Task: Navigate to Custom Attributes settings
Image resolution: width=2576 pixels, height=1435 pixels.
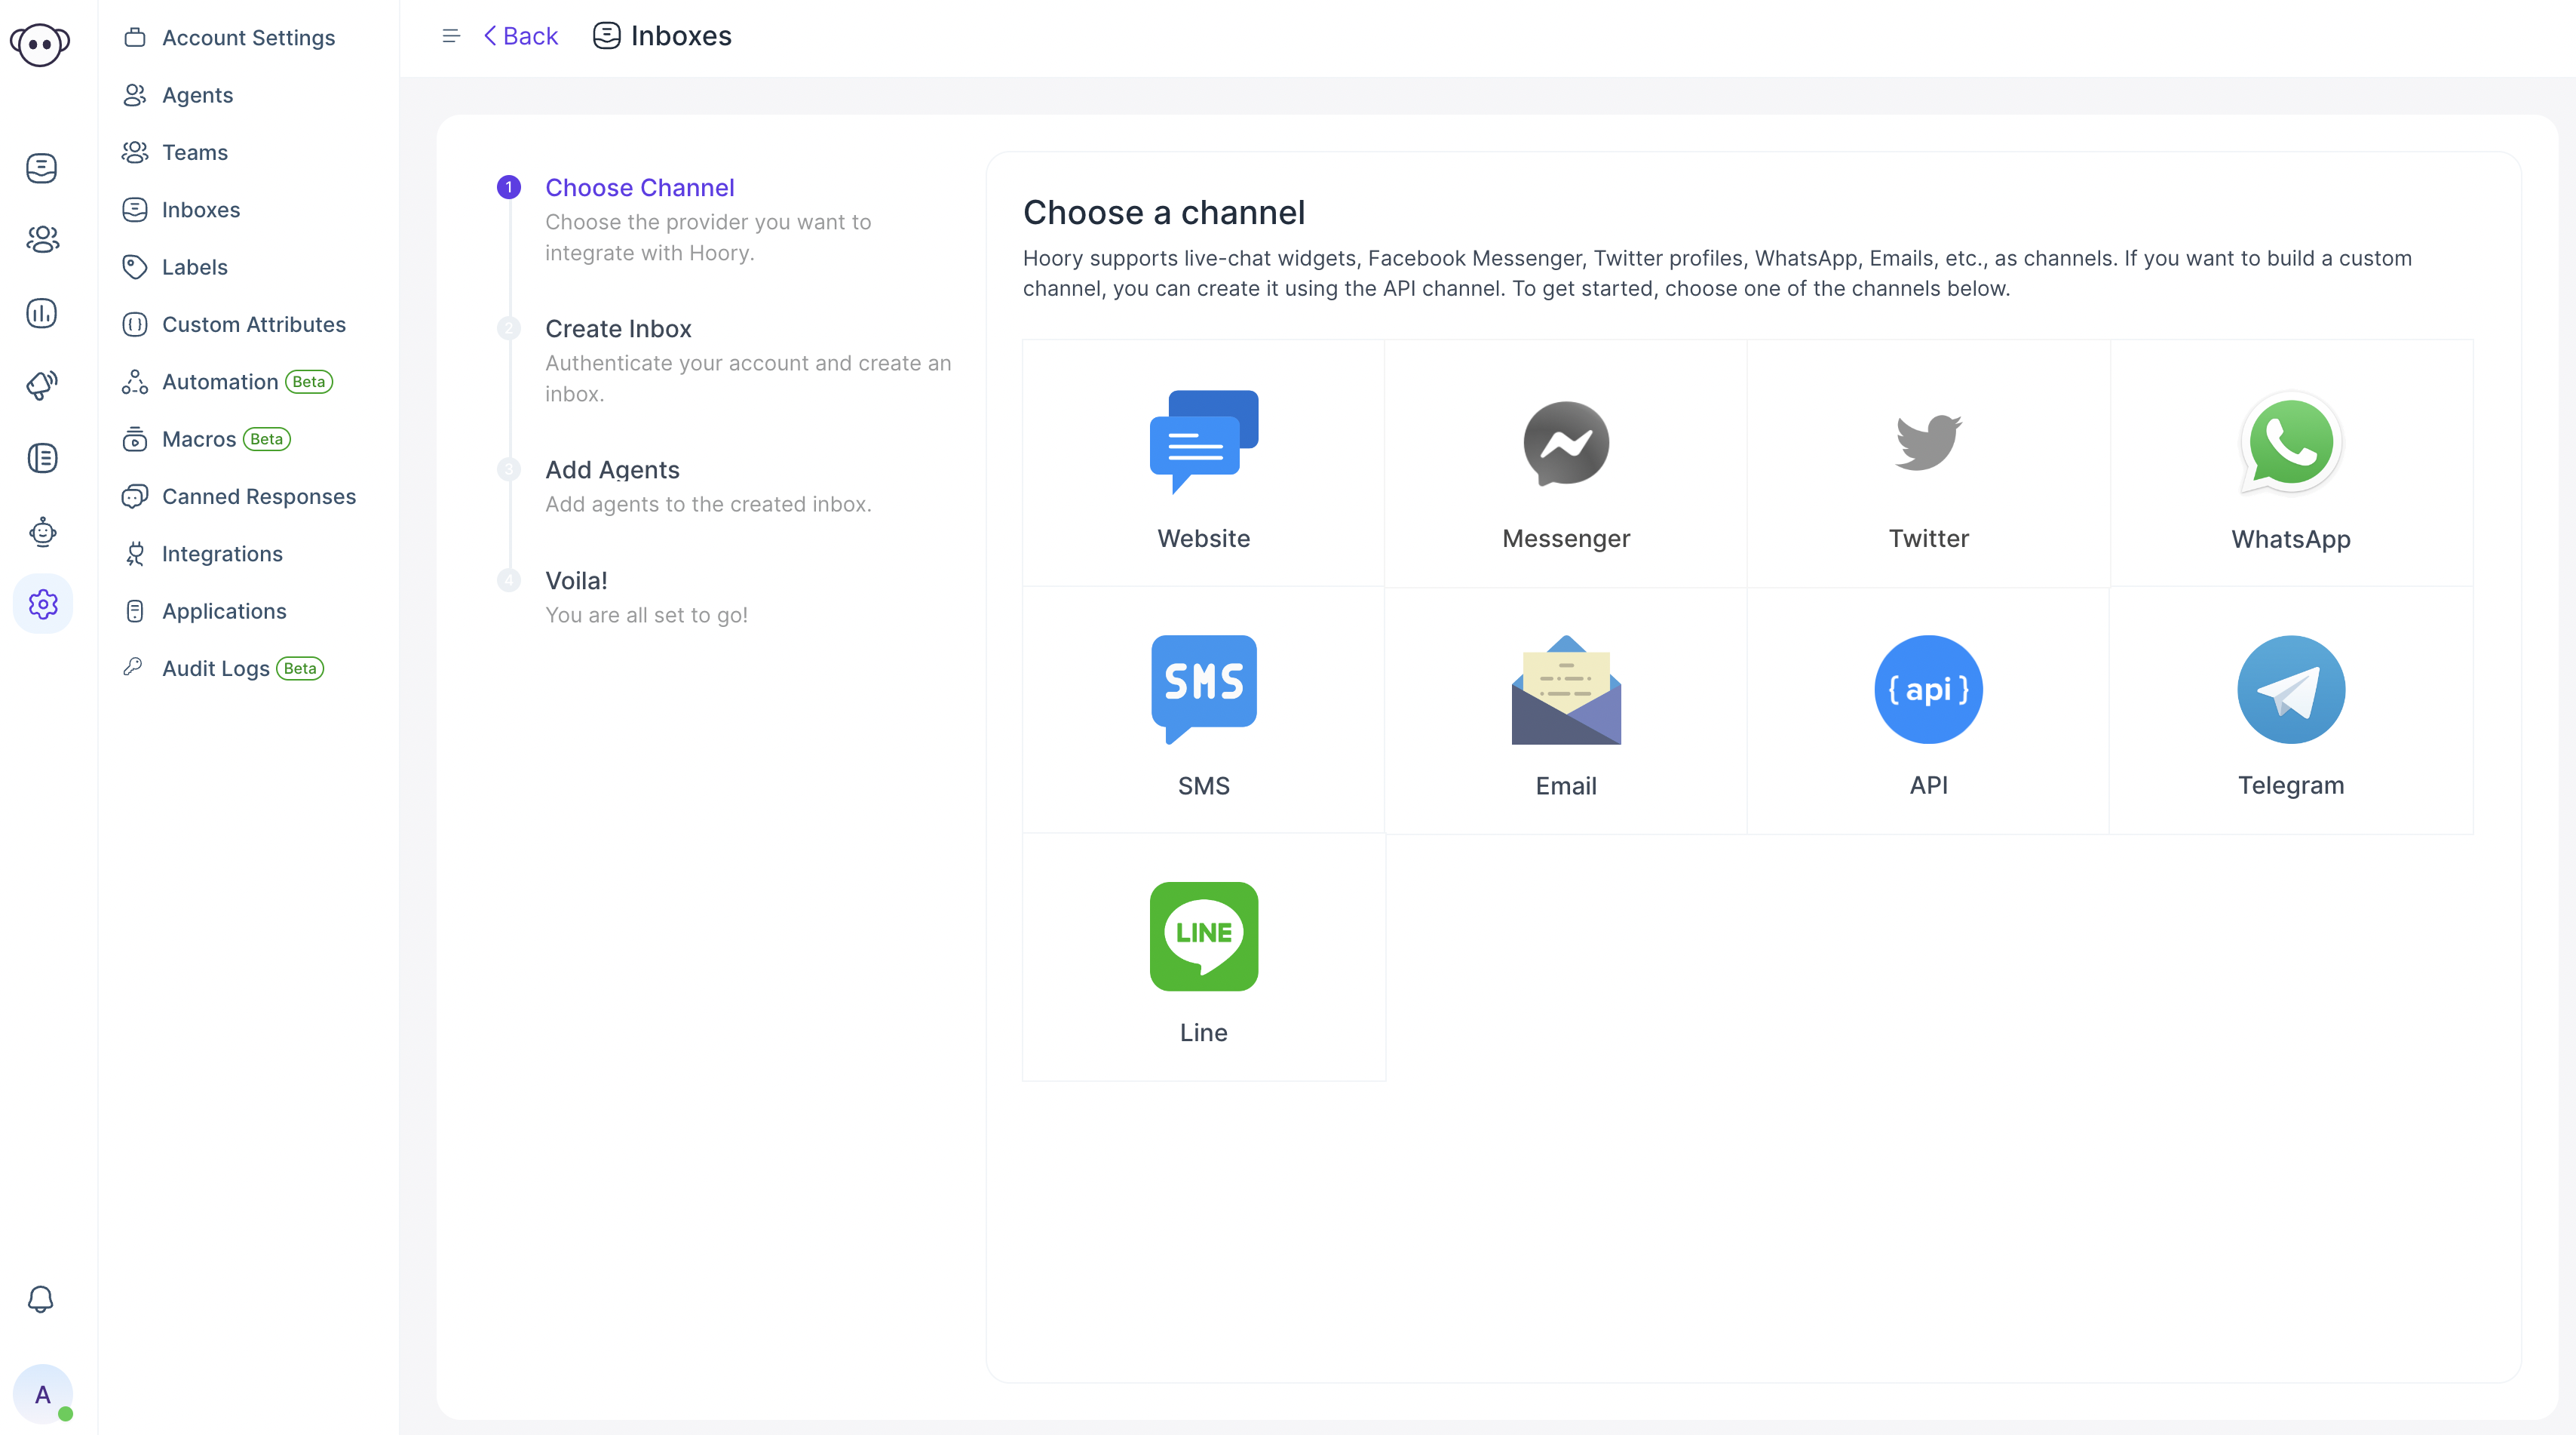Action: tap(253, 324)
